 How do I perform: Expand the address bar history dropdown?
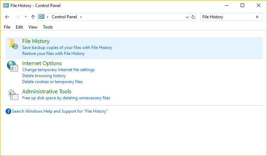(187, 17)
